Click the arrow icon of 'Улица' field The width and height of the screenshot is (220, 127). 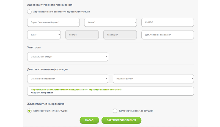[135, 22]
